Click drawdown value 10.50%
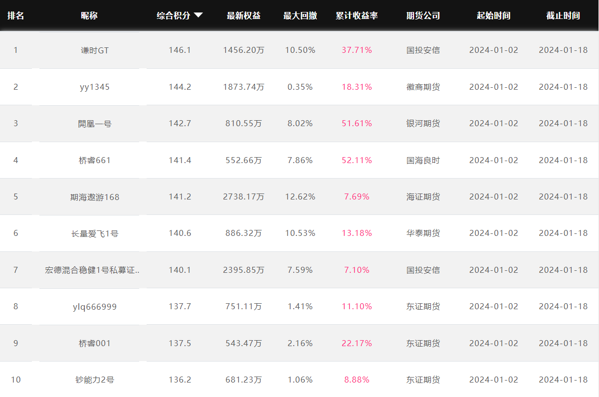The image size is (599, 397). tap(300, 50)
